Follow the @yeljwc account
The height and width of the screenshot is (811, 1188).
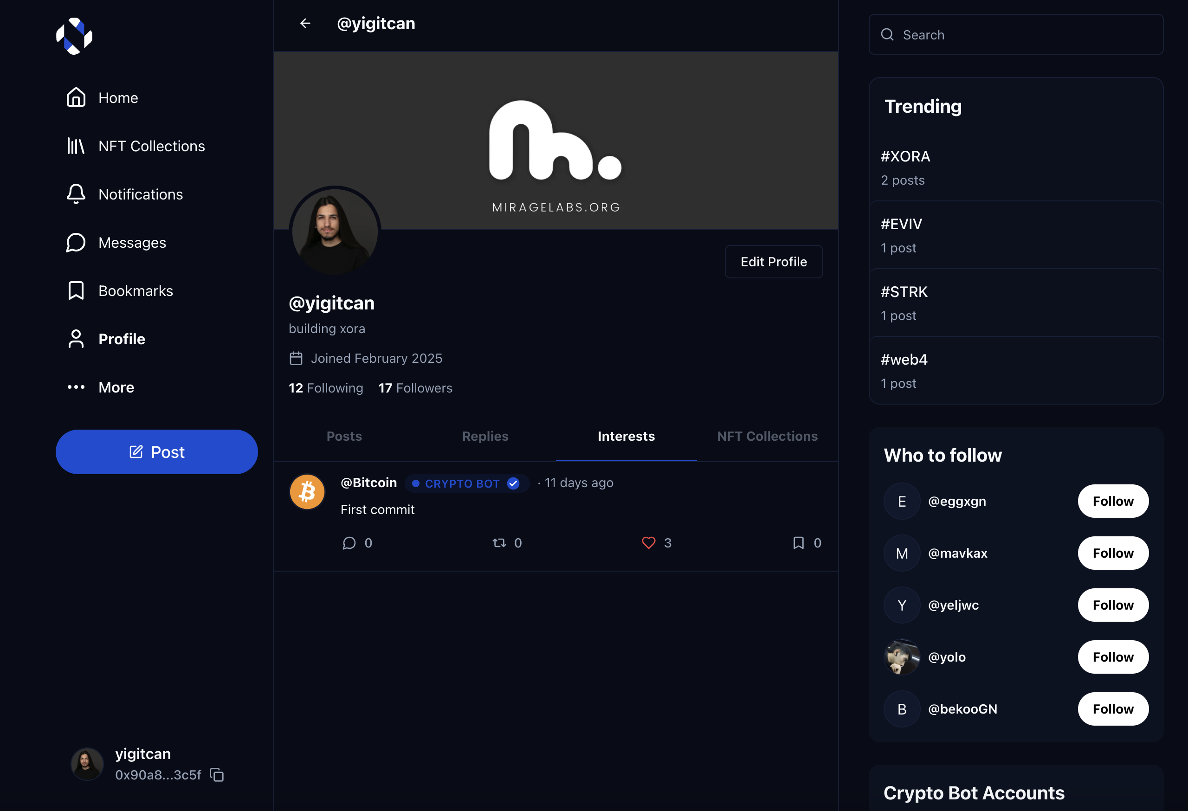1113,605
